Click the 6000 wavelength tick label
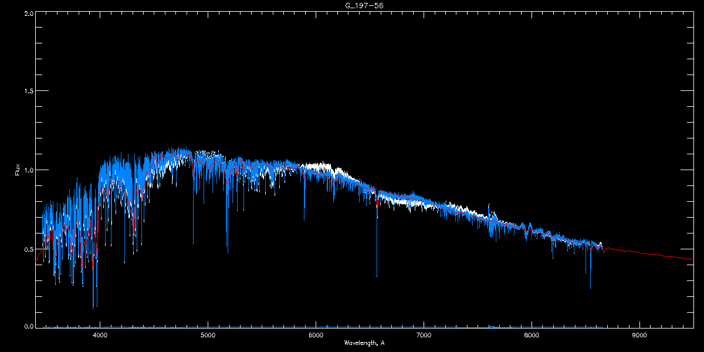Viewport: 704px width, 352px height. 316,336
